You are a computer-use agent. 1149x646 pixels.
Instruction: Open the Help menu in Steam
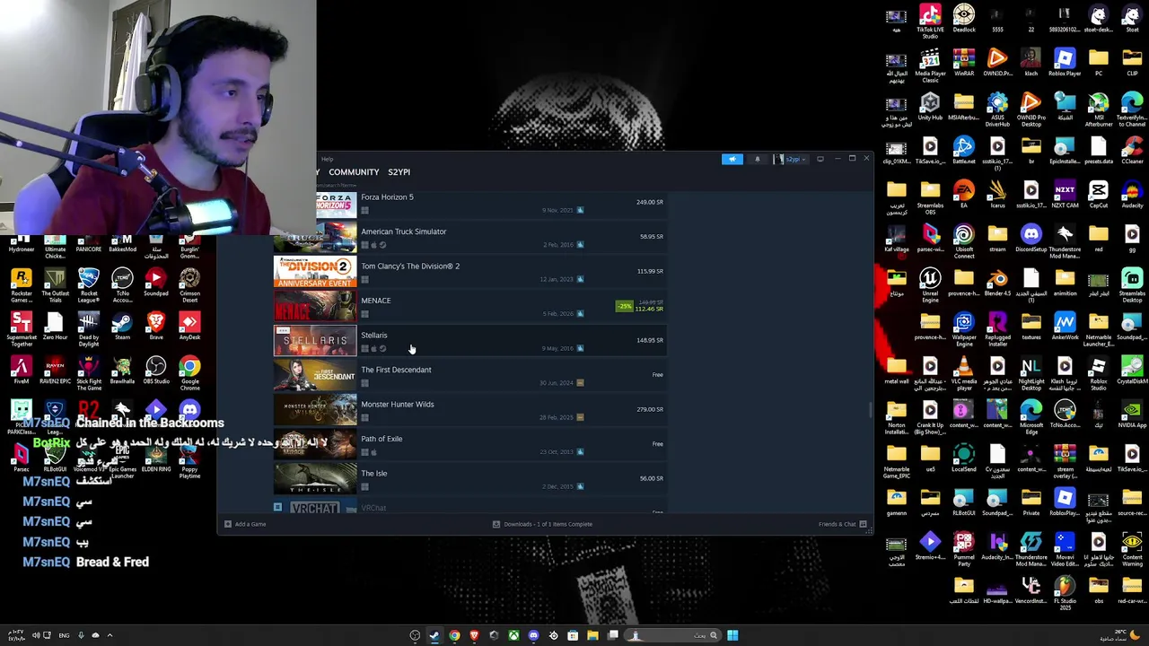(x=328, y=160)
